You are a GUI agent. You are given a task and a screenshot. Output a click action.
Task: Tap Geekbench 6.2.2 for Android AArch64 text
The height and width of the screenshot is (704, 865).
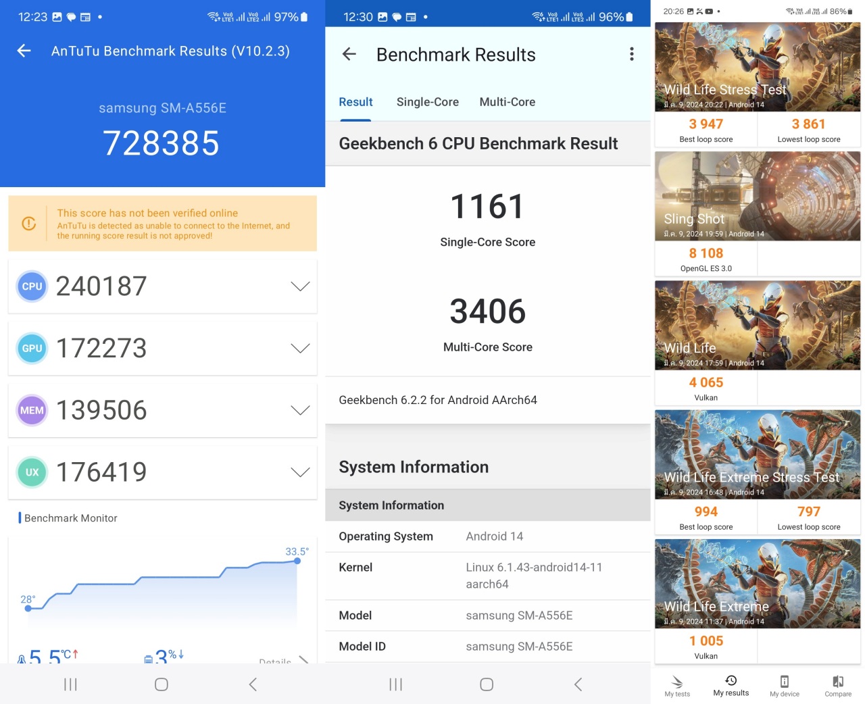[438, 400]
